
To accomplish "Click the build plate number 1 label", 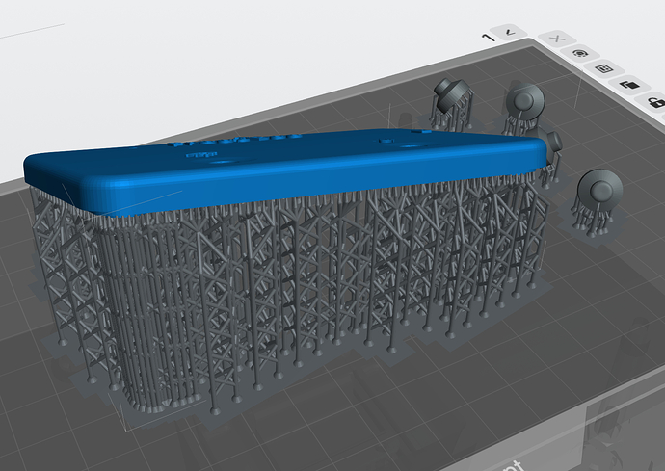I will tap(489, 36).
